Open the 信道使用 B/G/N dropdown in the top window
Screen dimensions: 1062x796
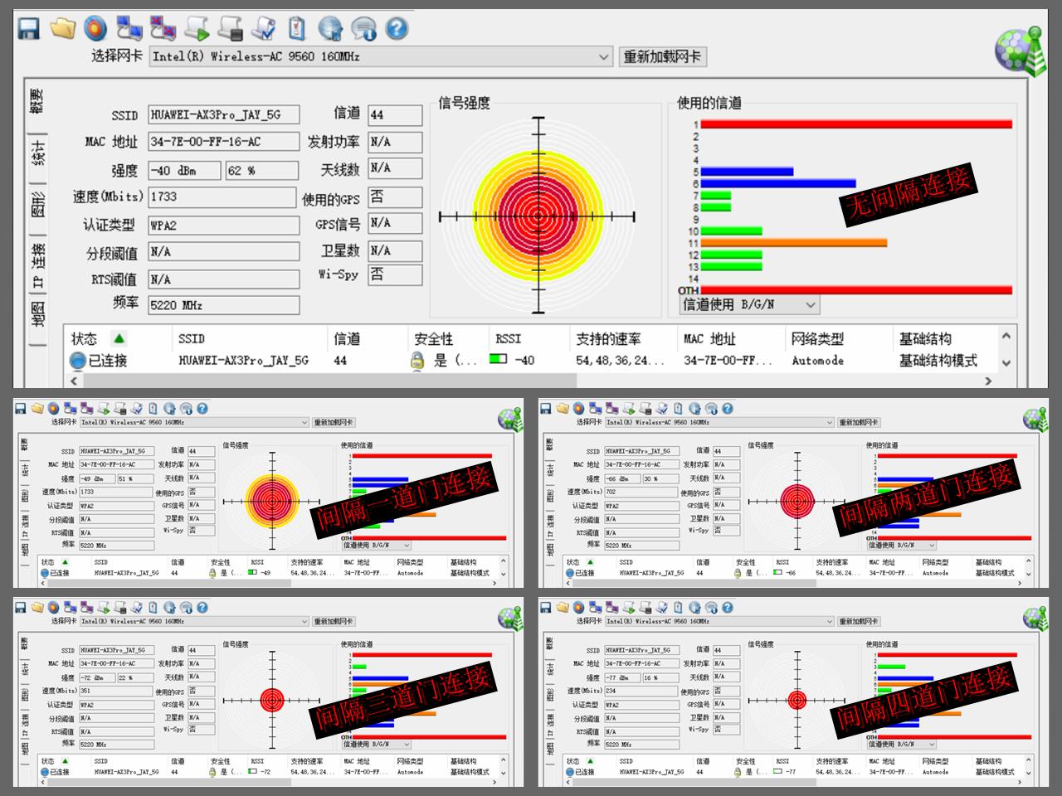coord(811,305)
